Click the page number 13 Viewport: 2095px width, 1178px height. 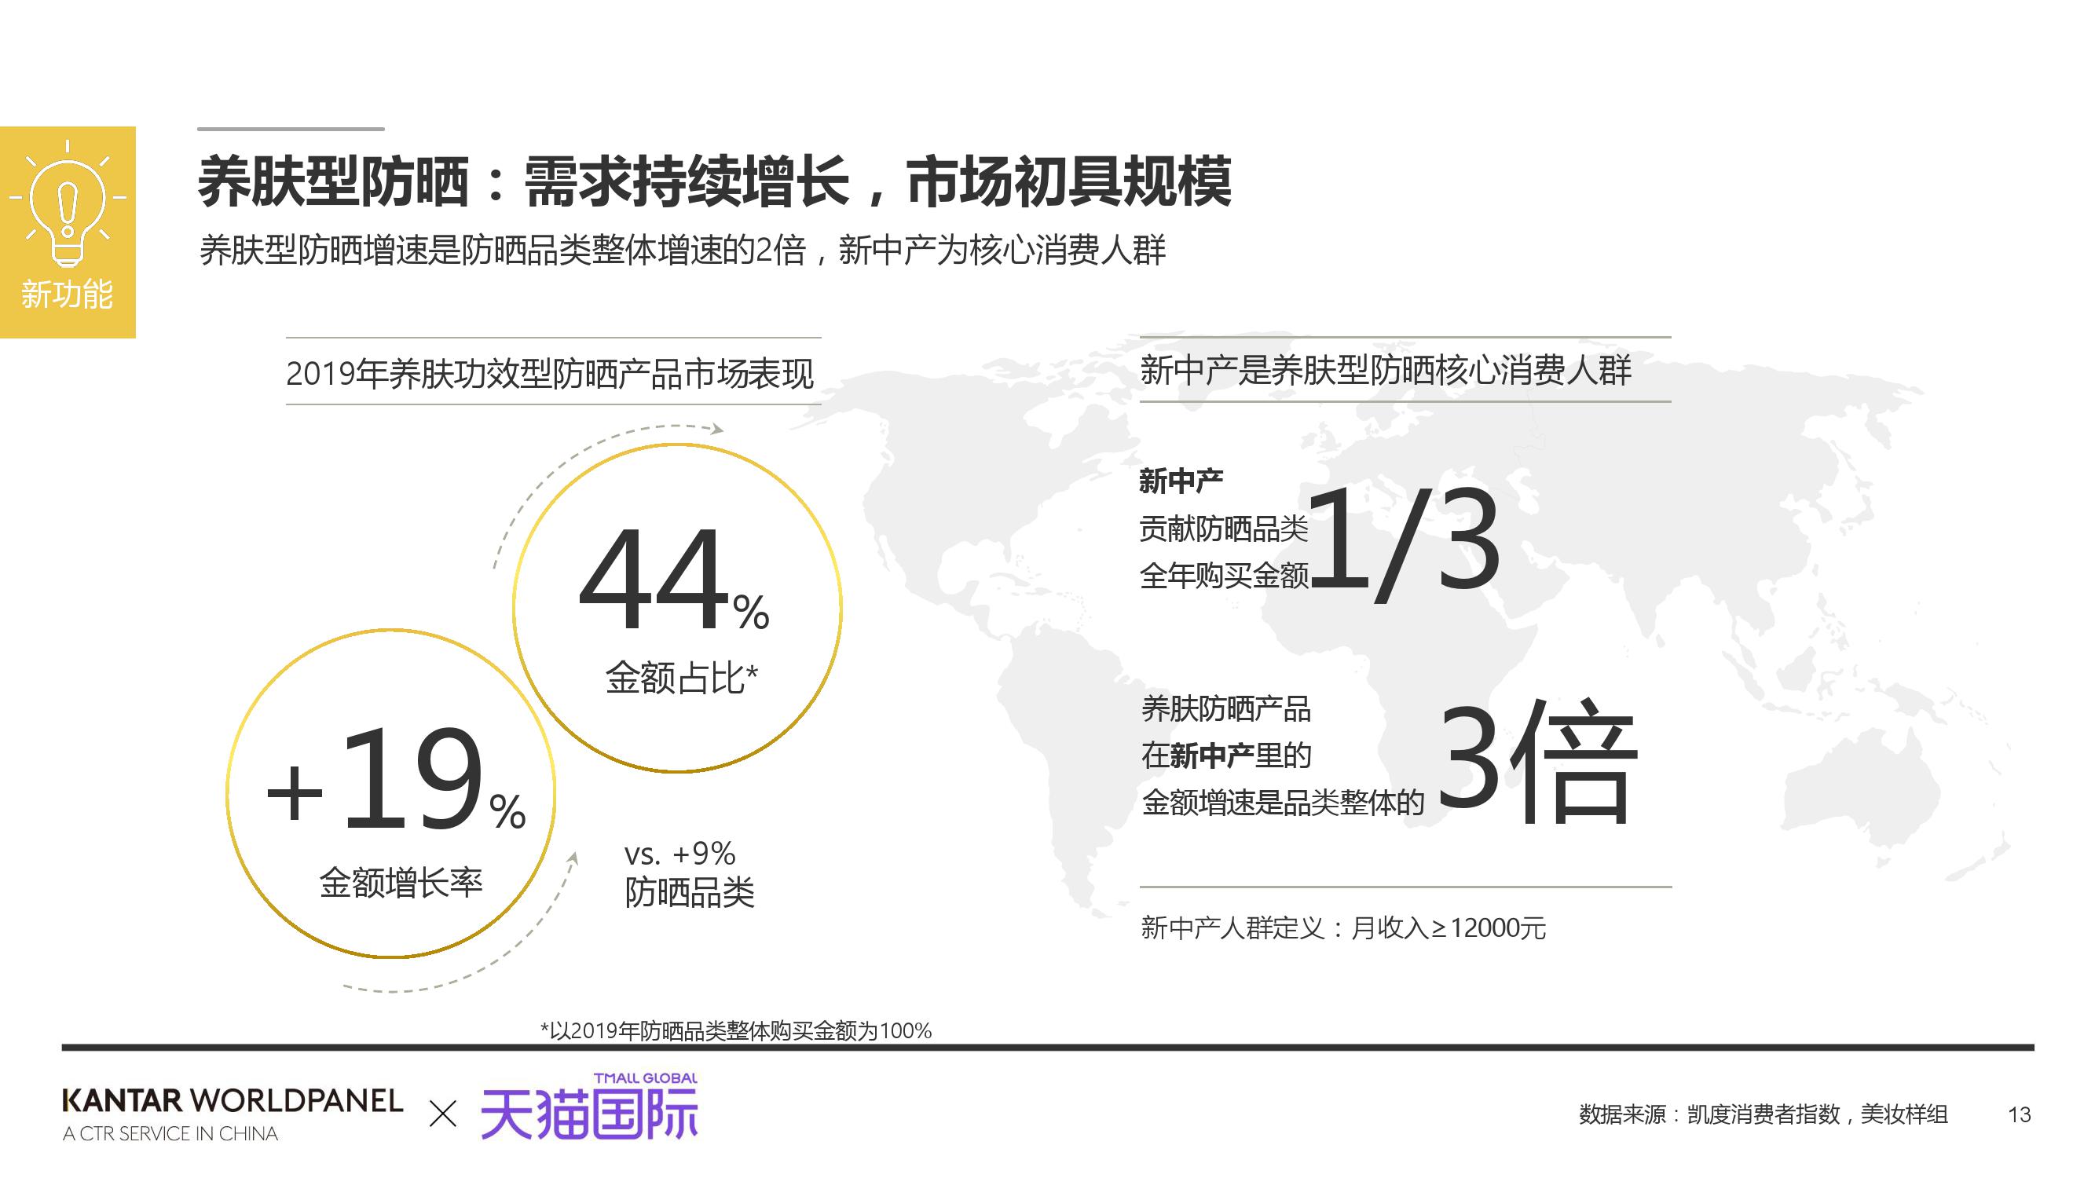(2019, 1114)
